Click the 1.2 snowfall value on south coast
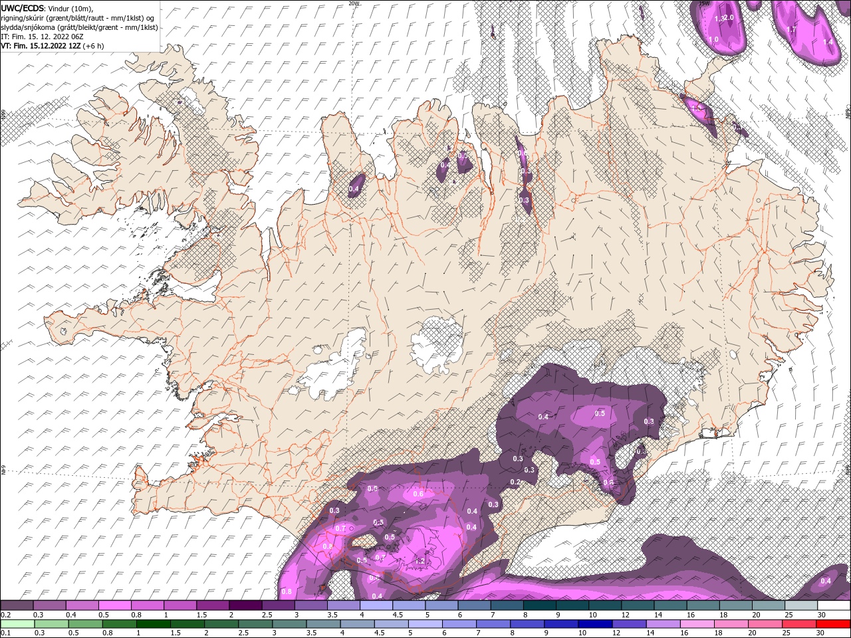Image resolution: width=851 pixels, height=638 pixels. [x=420, y=561]
